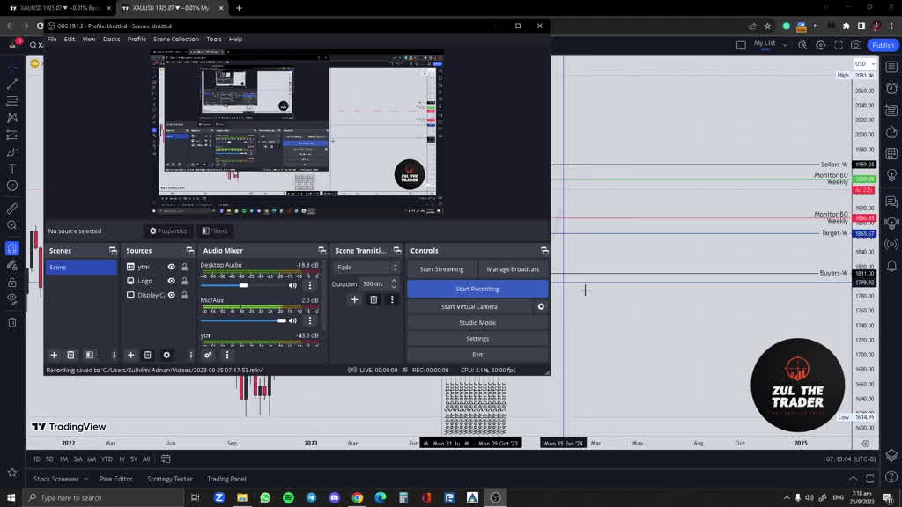
Task: Add a new source with plus icon
Action: [x=130, y=355]
